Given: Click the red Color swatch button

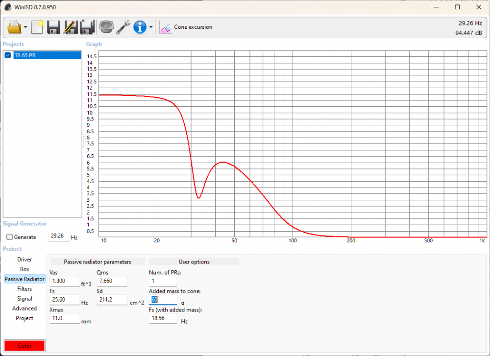Looking at the screenshot, I should pyautogui.click(x=24, y=346).
